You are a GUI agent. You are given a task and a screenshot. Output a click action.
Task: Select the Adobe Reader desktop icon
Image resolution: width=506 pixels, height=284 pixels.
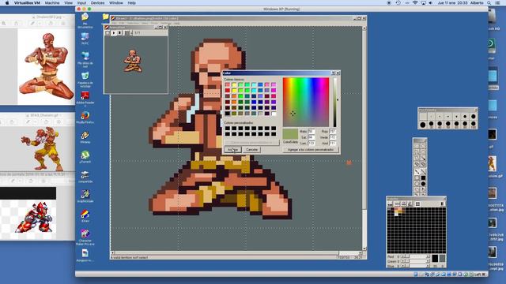tap(85, 99)
